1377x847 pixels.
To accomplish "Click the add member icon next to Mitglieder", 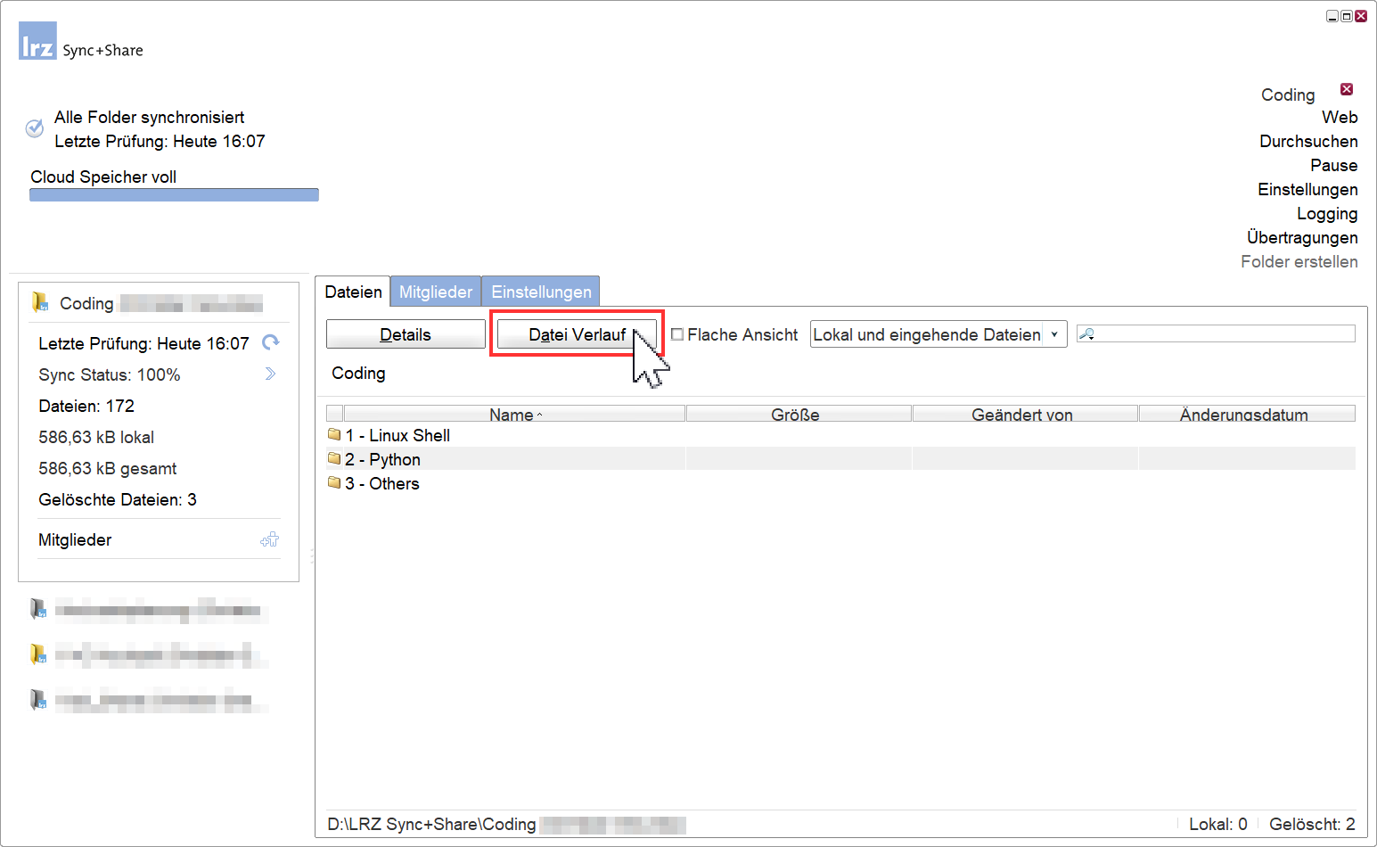I will click(269, 539).
